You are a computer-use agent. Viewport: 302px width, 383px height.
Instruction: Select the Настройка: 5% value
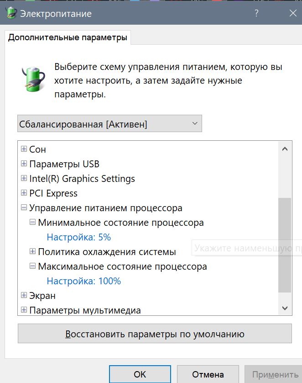point(79,237)
